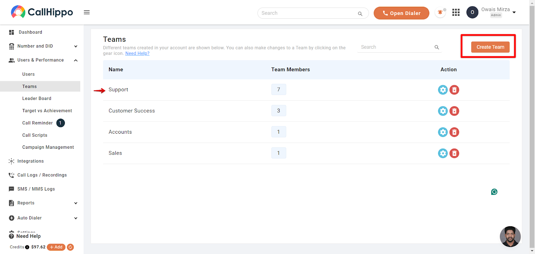Click the Grammarly icon
Viewport: 535px width, 254px height.
[x=494, y=192]
